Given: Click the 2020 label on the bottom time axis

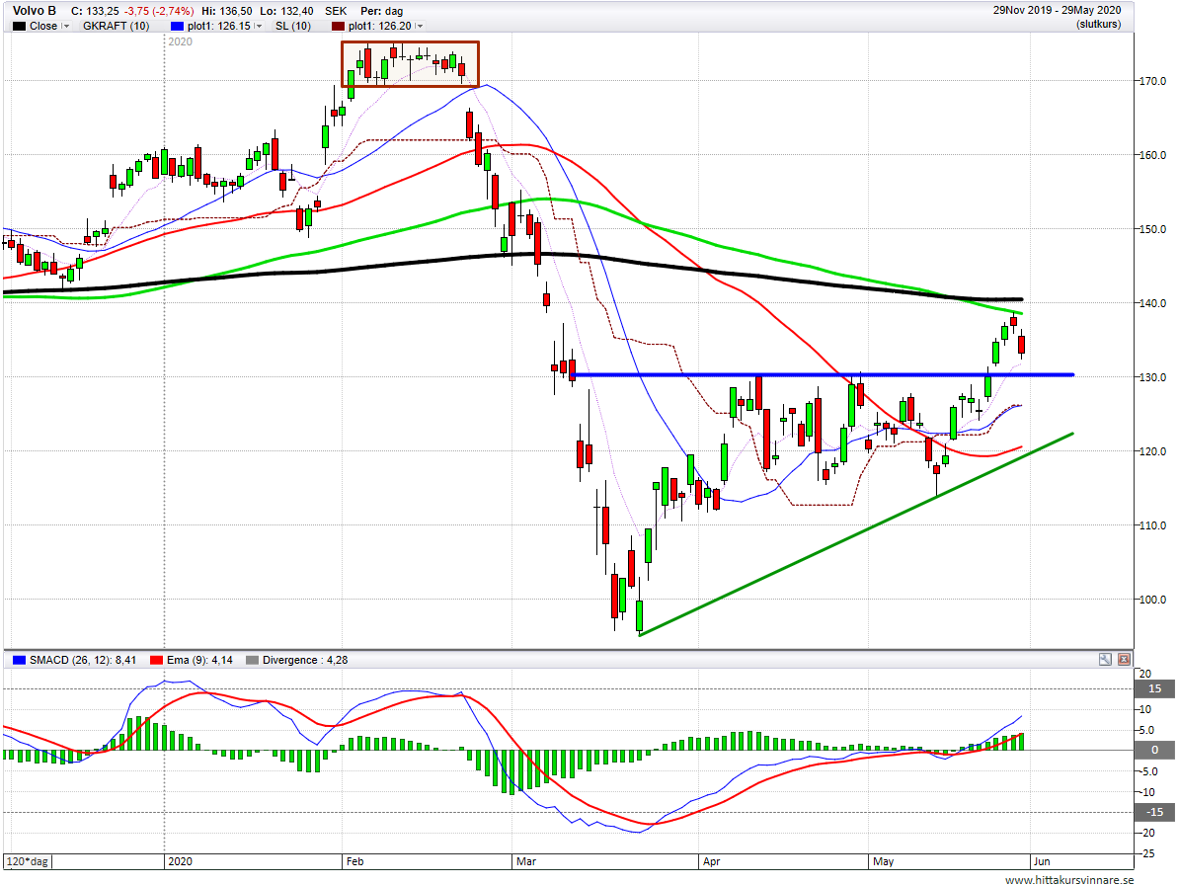Looking at the screenshot, I should click(181, 861).
